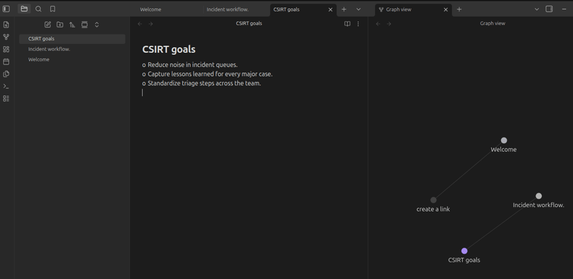
Task: Change the file sort order
Action: 72,24
